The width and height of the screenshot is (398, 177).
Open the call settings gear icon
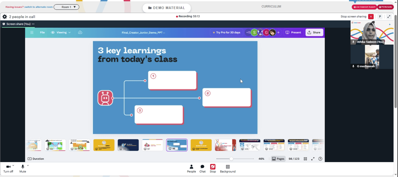(x=4, y=16)
